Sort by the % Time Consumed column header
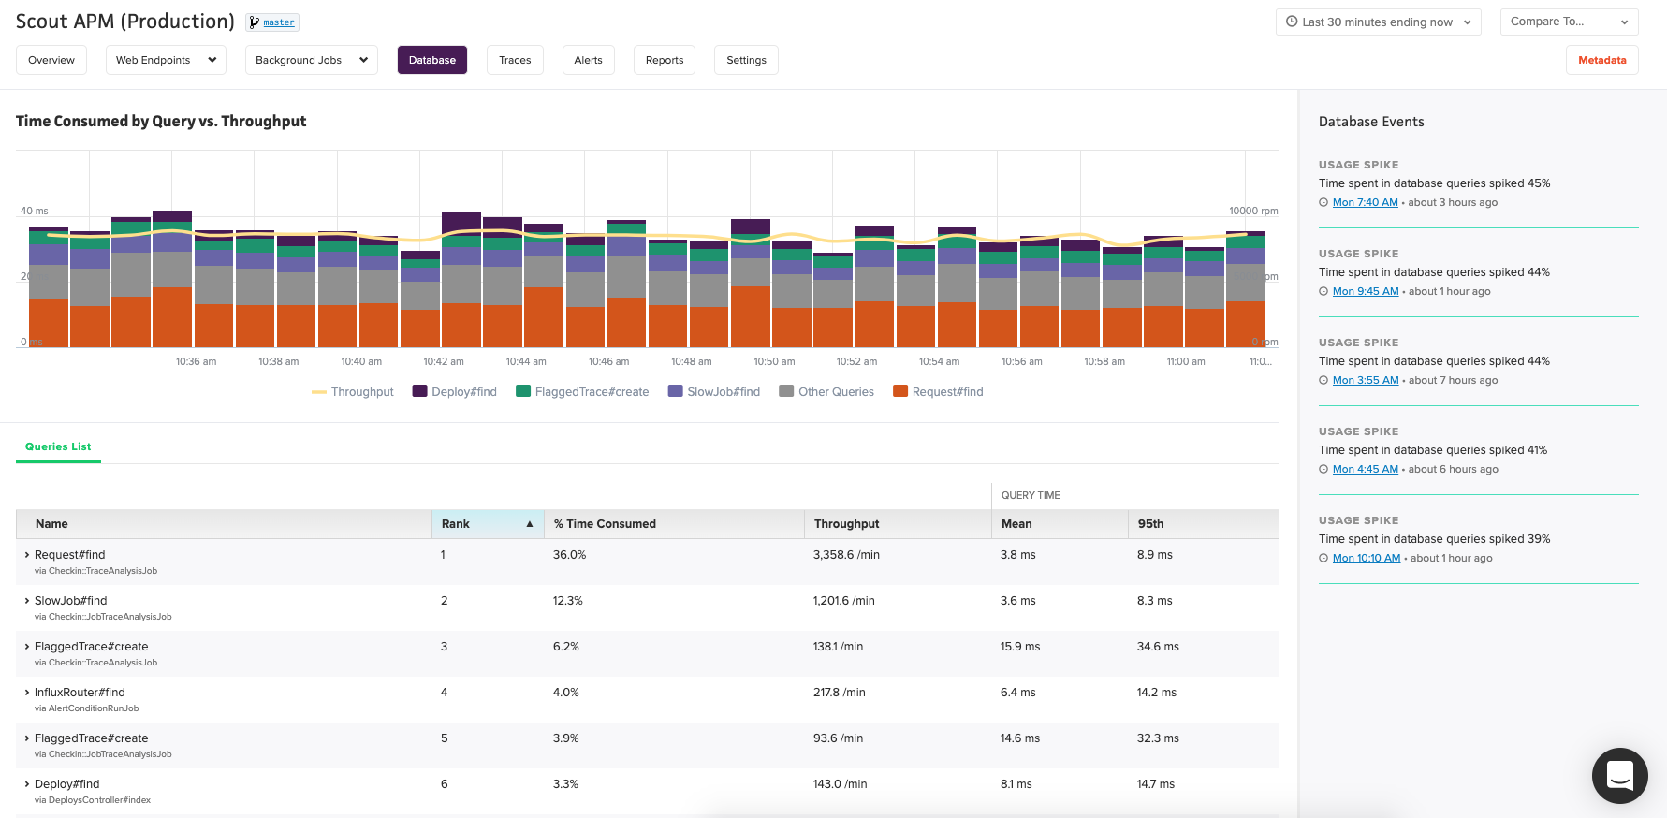1667x818 pixels. tap(674, 524)
